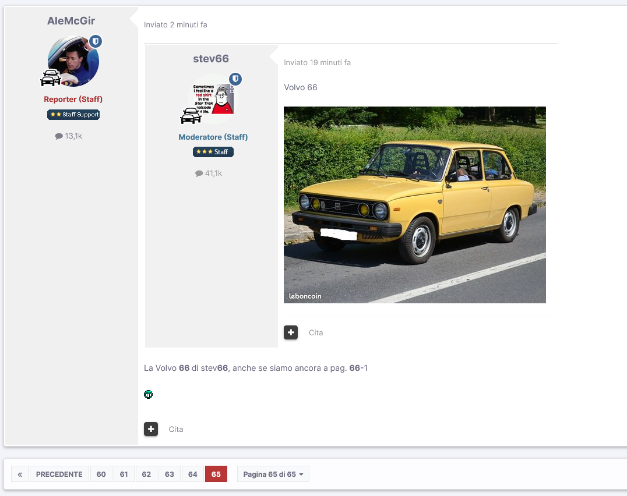The width and height of the screenshot is (627, 496).
Task: Go to page 64
Action: 193,474
